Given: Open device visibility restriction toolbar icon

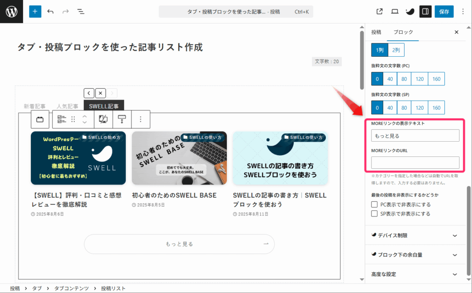Looking at the screenshot, I should coord(103,120).
